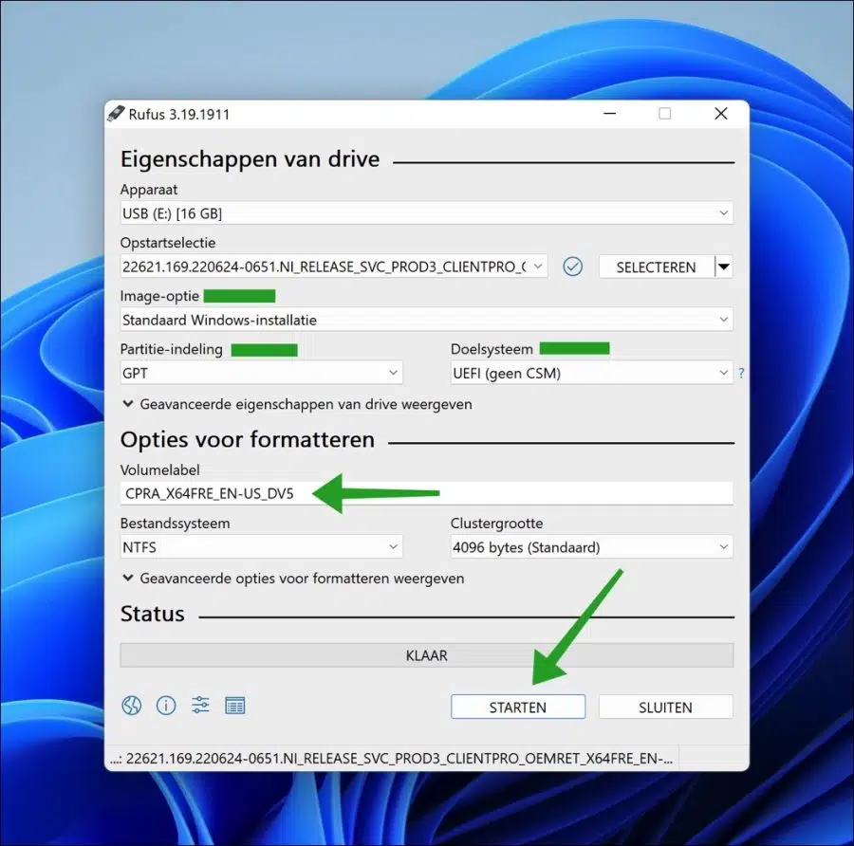This screenshot has height=846, width=854.
Task: Expand Geavanceerde opties voor formatteren weergeven
Action: point(293,579)
